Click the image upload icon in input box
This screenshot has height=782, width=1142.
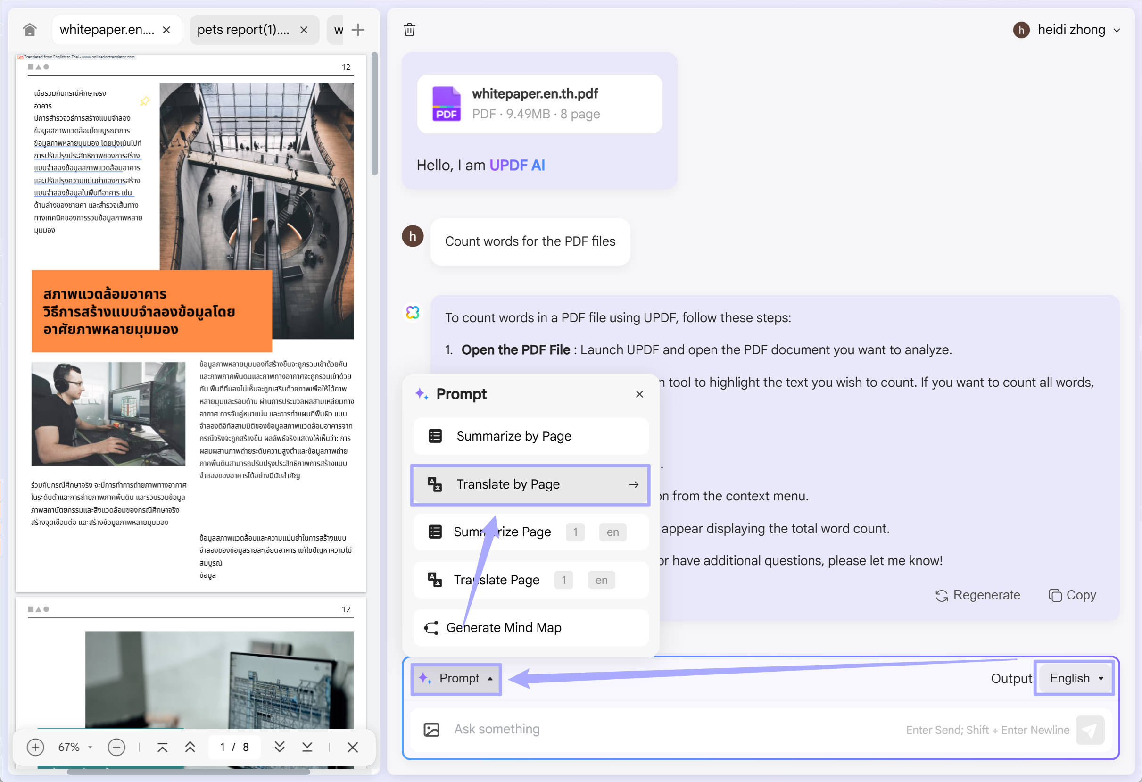point(431,729)
